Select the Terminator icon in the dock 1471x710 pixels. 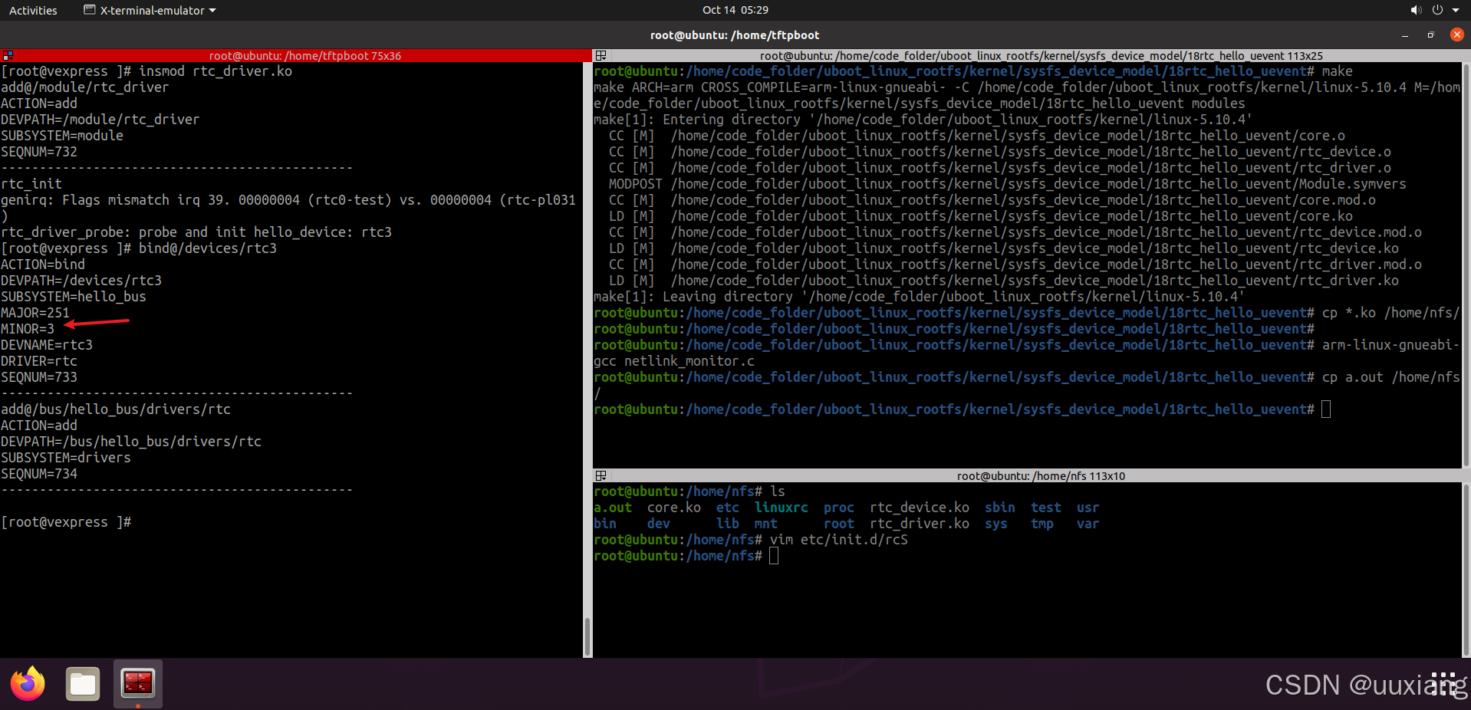tap(138, 684)
